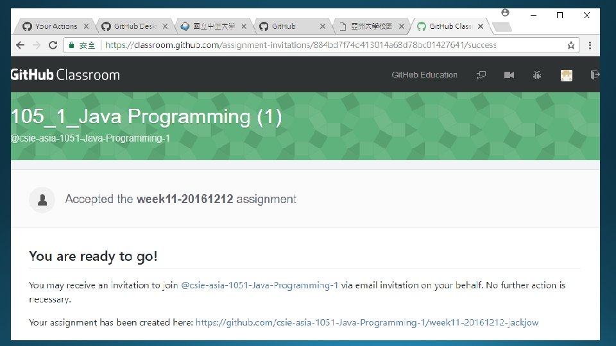
Task: Maximize the Chrome window
Action: 560,15
